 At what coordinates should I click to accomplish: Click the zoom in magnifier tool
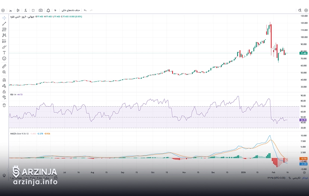point(4,72)
